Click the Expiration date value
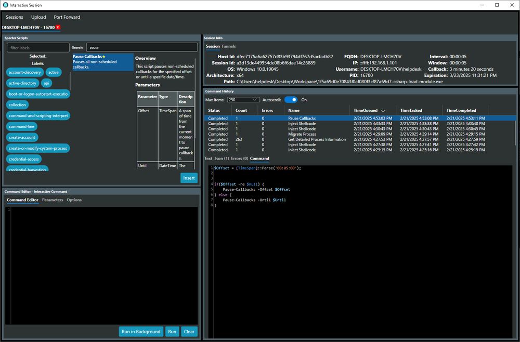Screen dimensions: 520x342 tap(473, 75)
